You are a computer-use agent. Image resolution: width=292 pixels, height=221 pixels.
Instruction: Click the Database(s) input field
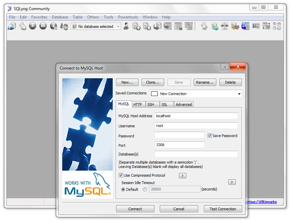pyautogui.click(x=196, y=154)
